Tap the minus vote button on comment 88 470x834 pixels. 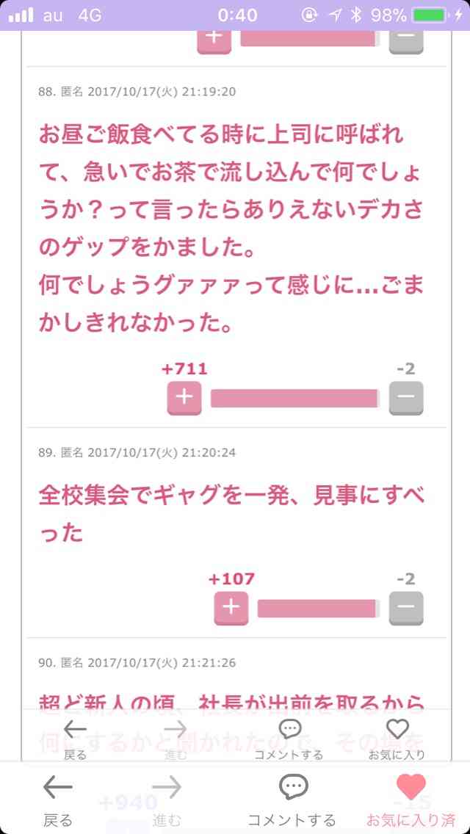406,398
